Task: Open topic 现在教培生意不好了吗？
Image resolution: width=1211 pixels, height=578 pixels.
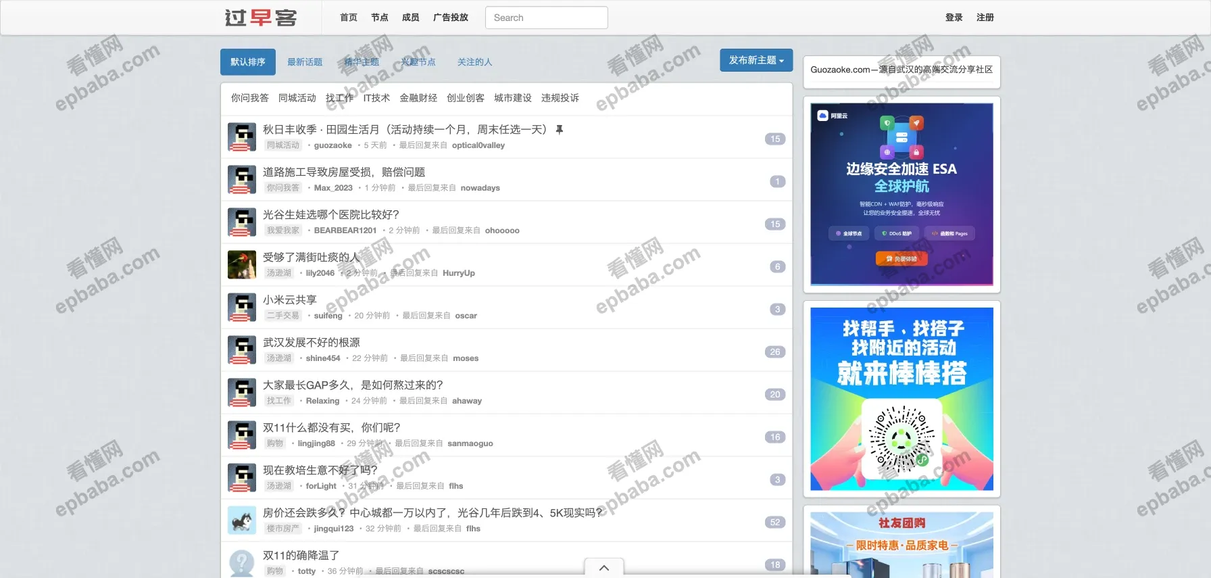Action: (x=320, y=470)
